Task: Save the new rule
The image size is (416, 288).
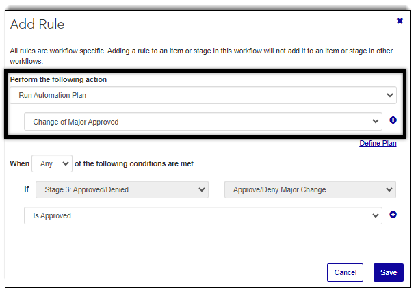Action: (x=389, y=272)
